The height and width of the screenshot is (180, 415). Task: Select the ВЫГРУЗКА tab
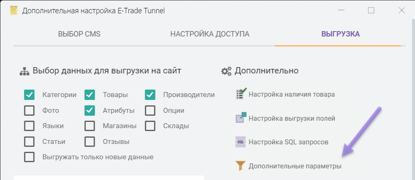pos(340,34)
